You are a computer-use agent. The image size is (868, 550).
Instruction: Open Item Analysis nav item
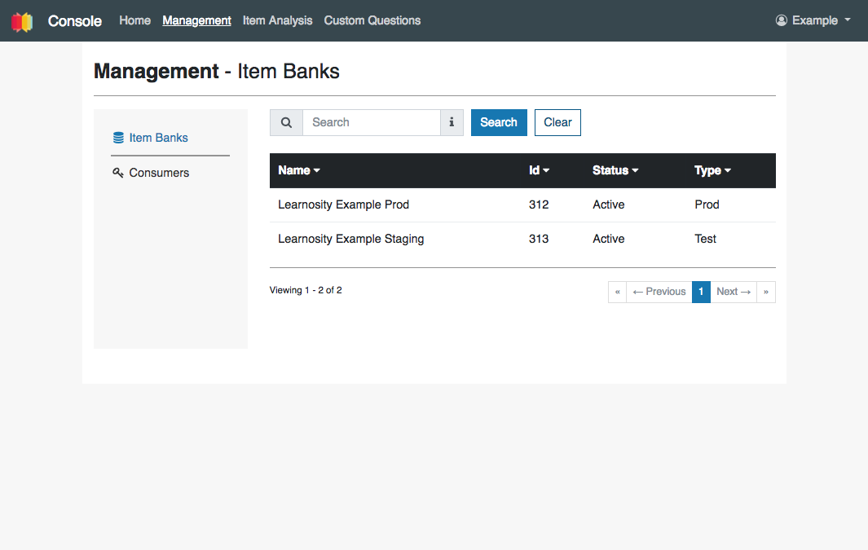[x=277, y=20]
